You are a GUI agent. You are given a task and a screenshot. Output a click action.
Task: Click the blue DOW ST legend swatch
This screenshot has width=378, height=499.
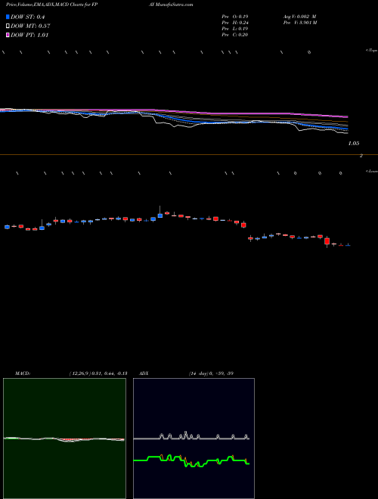click(8, 17)
